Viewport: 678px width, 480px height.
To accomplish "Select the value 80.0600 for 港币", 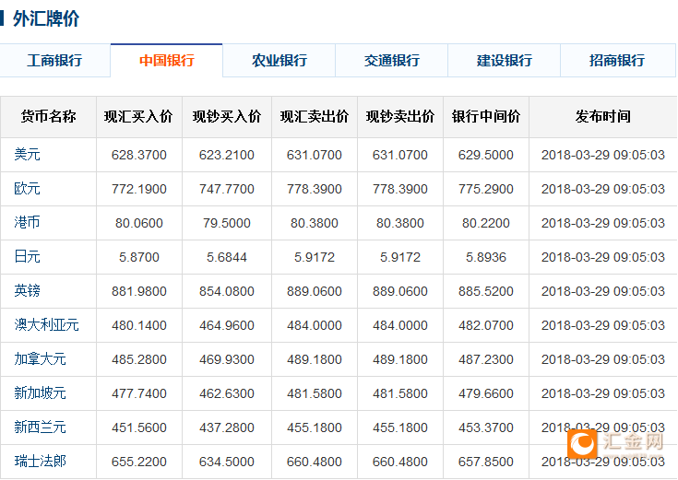I will coord(138,223).
